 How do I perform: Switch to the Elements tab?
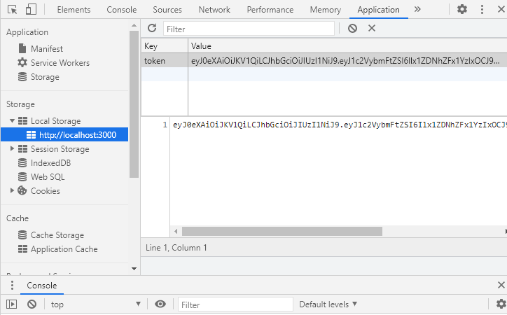point(74,10)
